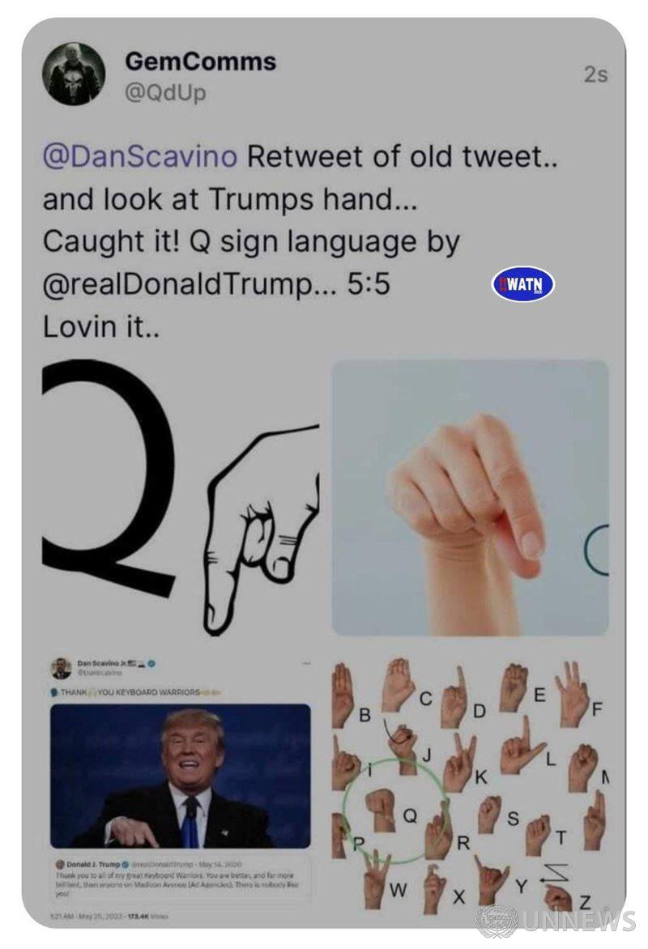Open the black Q hand drawing image
Image resolution: width=648 pixels, height=949 pixels.
point(181,497)
